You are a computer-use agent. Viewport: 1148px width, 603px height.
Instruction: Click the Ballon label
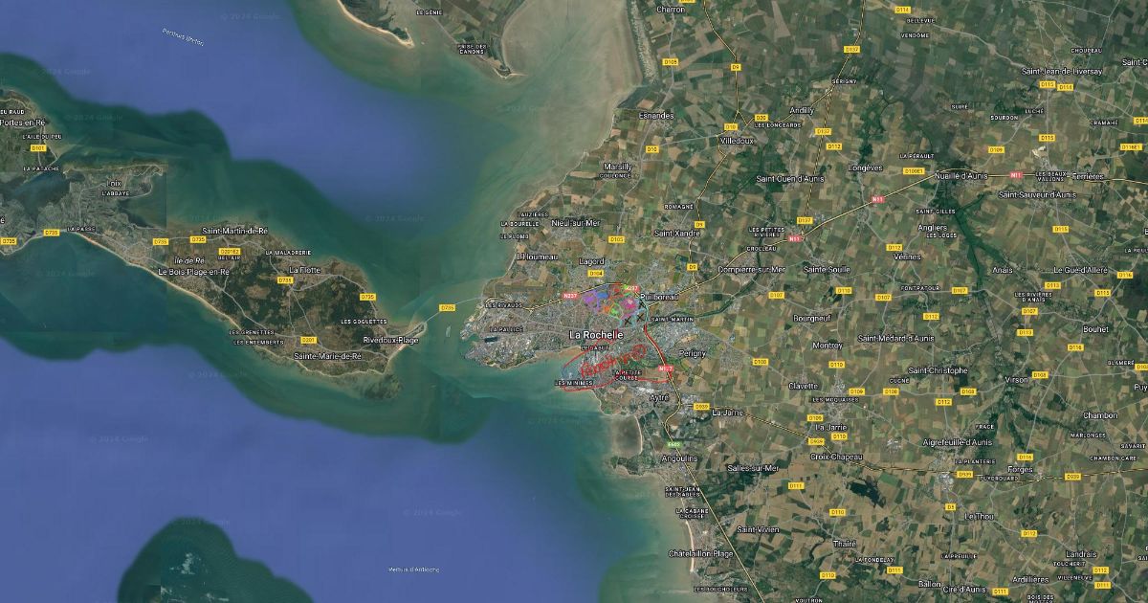[x=930, y=584]
